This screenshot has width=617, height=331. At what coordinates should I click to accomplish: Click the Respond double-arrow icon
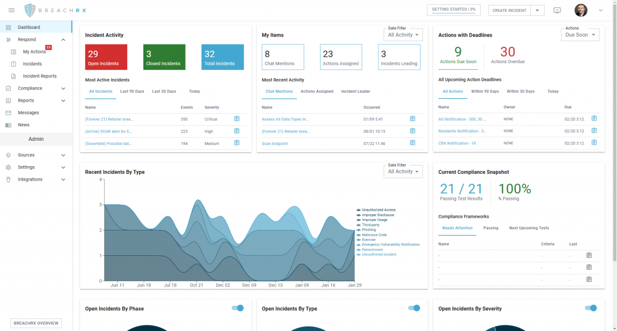(x=8, y=40)
